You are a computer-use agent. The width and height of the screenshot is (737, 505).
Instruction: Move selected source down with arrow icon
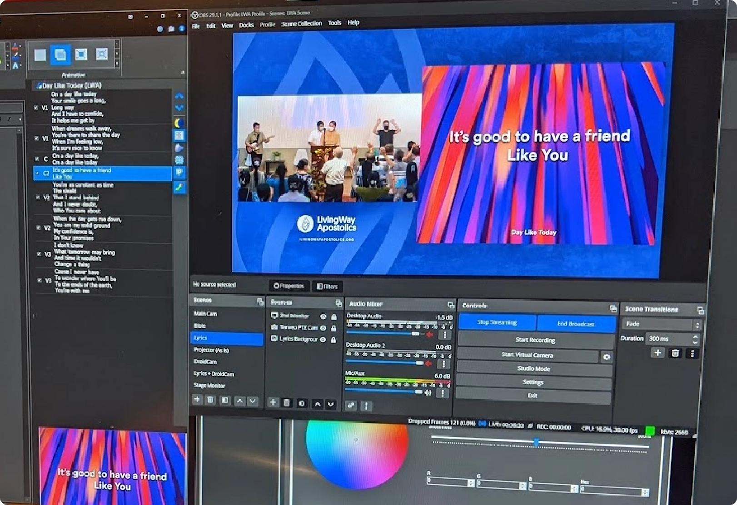point(331,404)
